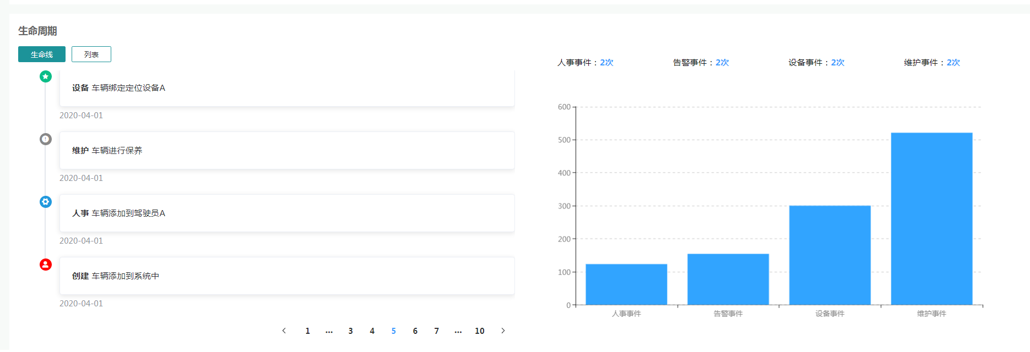Open the 维护 车辆进行保养 event card
The height and width of the screenshot is (352, 1030).
pyautogui.click(x=286, y=150)
